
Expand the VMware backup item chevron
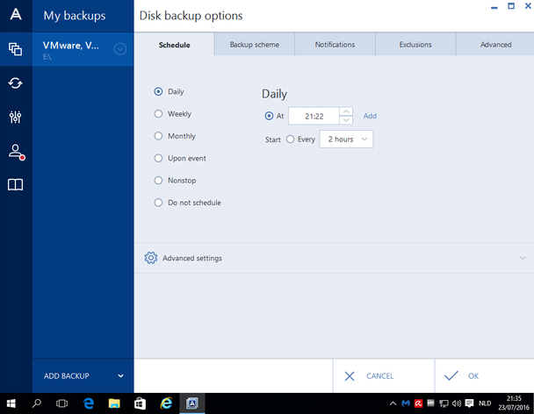(x=120, y=49)
